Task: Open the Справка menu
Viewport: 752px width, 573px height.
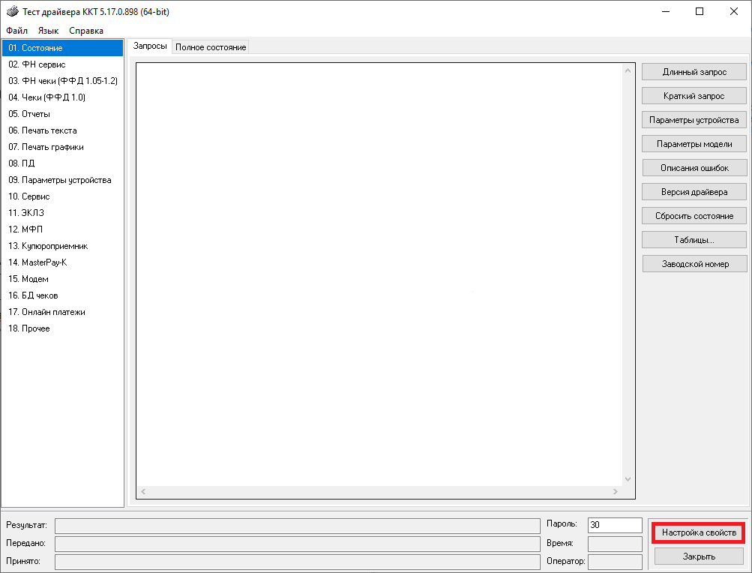Action: 86,31
